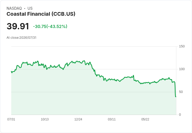The height and width of the screenshot is (133, 192).
Task: Click the 10/13 x-axis date label
Action: pyautogui.click(x=45, y=119)
